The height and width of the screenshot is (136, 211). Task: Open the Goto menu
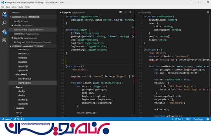click(21, 7)
